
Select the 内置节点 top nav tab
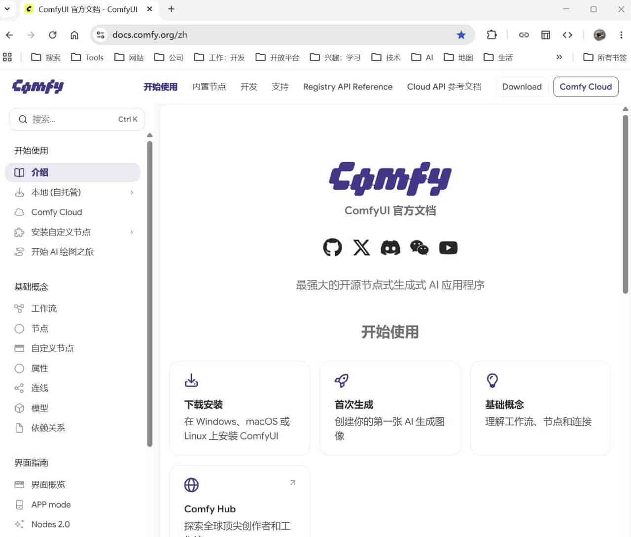209,87
